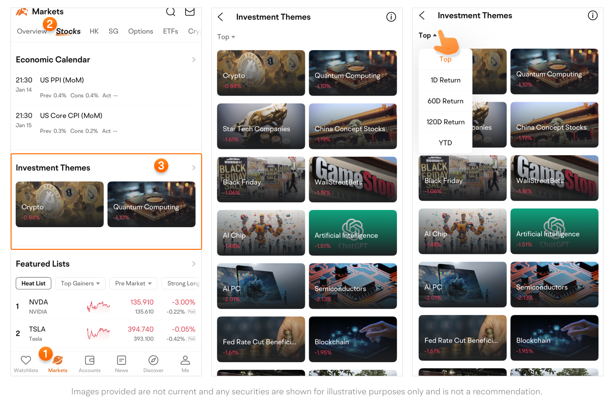
Task: Open AI PC card on middle screen
Action: [261, 286]
